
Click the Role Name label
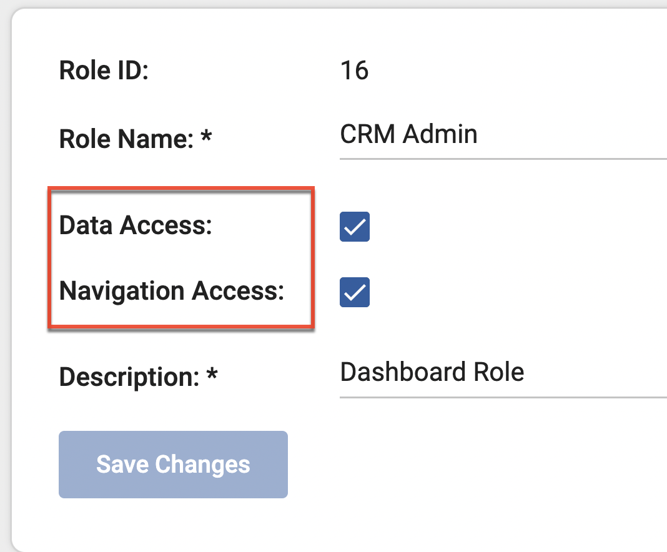pyautogui.click(x=135, y=139)
